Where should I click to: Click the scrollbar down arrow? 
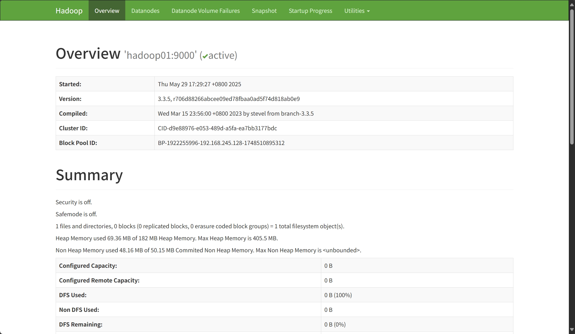[x=572, y=329]
